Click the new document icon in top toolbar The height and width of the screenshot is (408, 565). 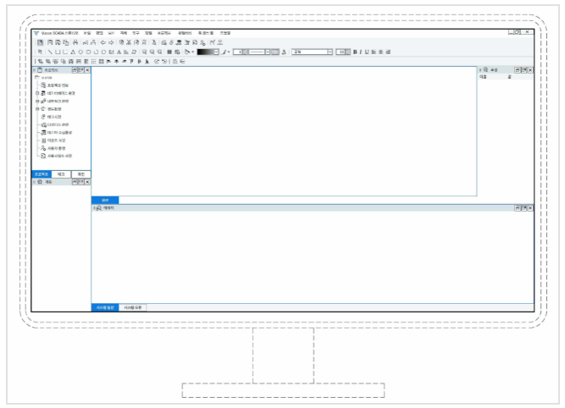[x=39, y=41]
